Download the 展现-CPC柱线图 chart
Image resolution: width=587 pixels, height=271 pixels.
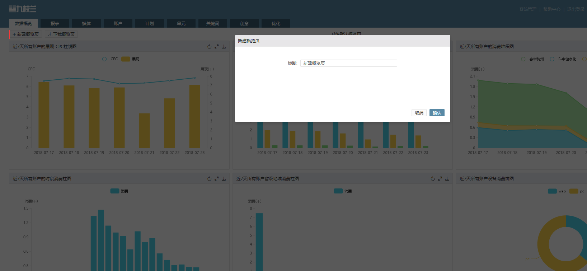click(x=224, y=47)
